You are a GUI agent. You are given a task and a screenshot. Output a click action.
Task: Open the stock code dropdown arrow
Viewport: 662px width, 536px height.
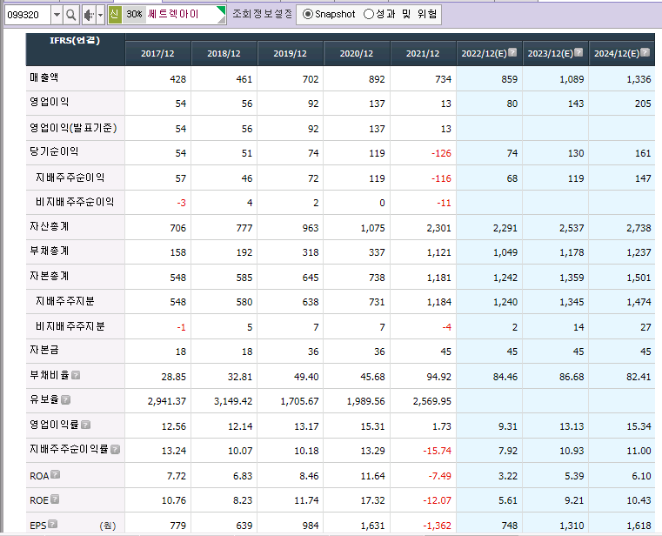(57, 15)
